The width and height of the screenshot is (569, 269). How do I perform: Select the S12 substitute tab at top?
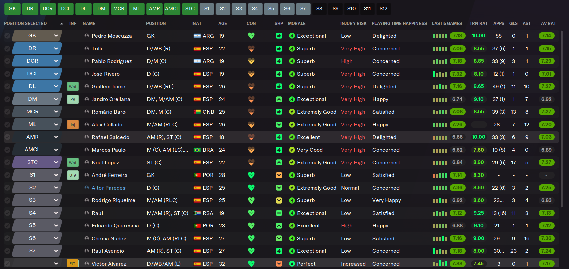(x=383, y=9)
